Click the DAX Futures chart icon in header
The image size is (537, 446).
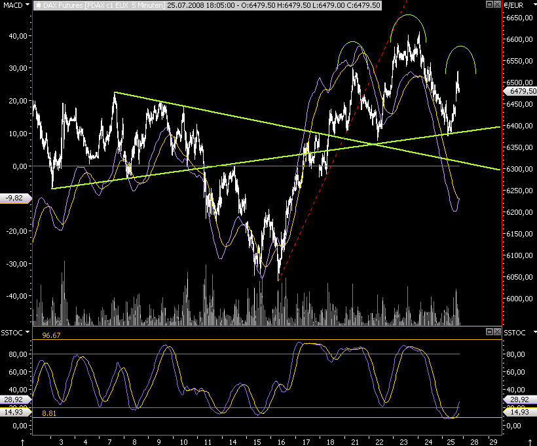click(x=39, y=5)
